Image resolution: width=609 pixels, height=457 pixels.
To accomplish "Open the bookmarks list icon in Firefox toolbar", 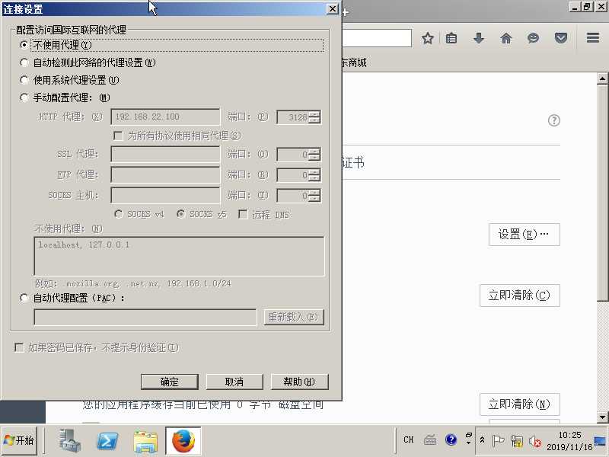I will tap(451, 38).
